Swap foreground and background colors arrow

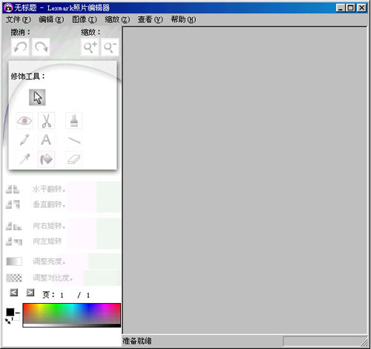[x=8, y=322]
